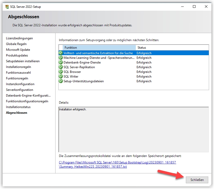Maximize the SQL Server 2022-Setup window
The image size is (214, 189).
coord(194,7)
